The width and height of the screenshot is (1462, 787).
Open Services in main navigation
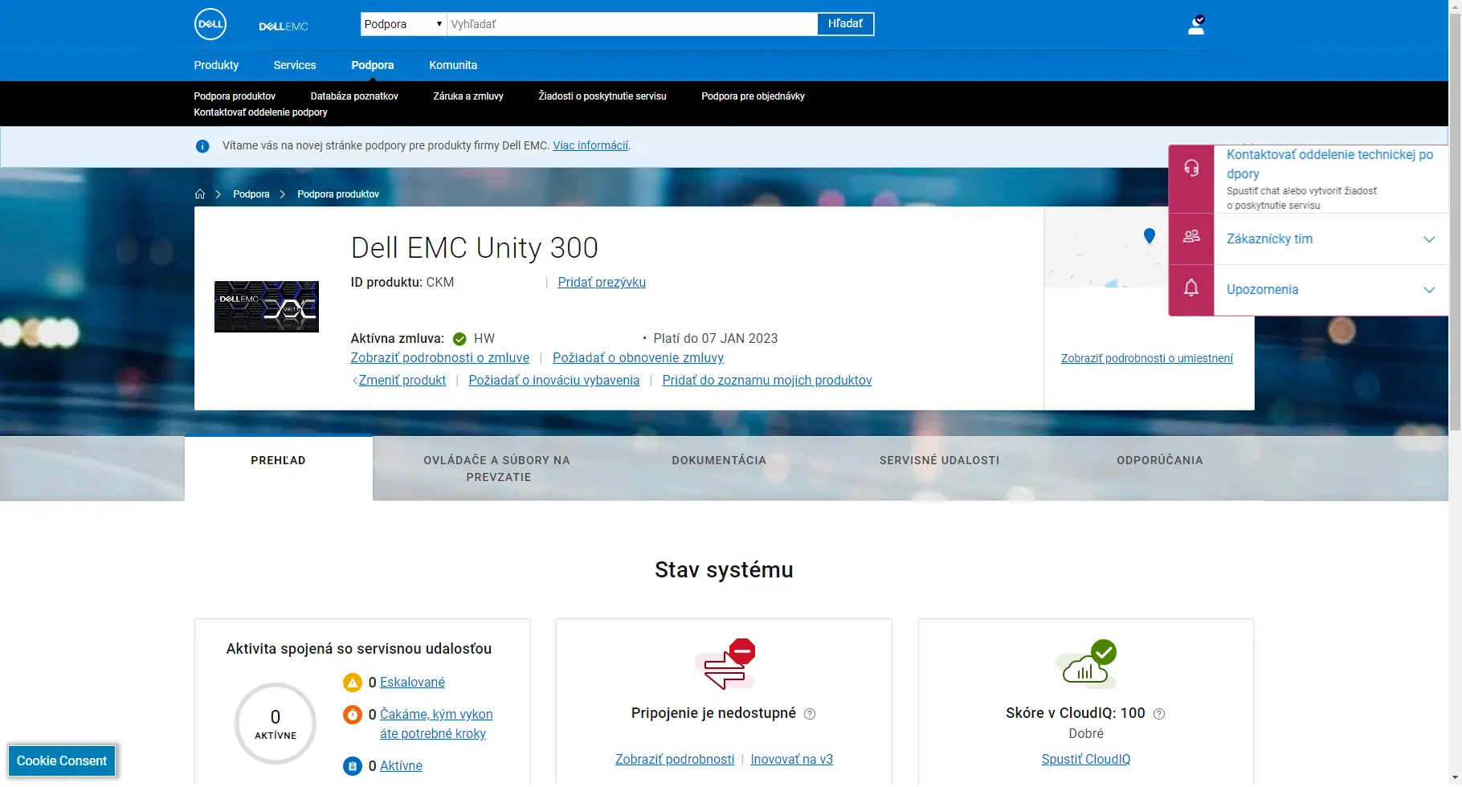295,65
